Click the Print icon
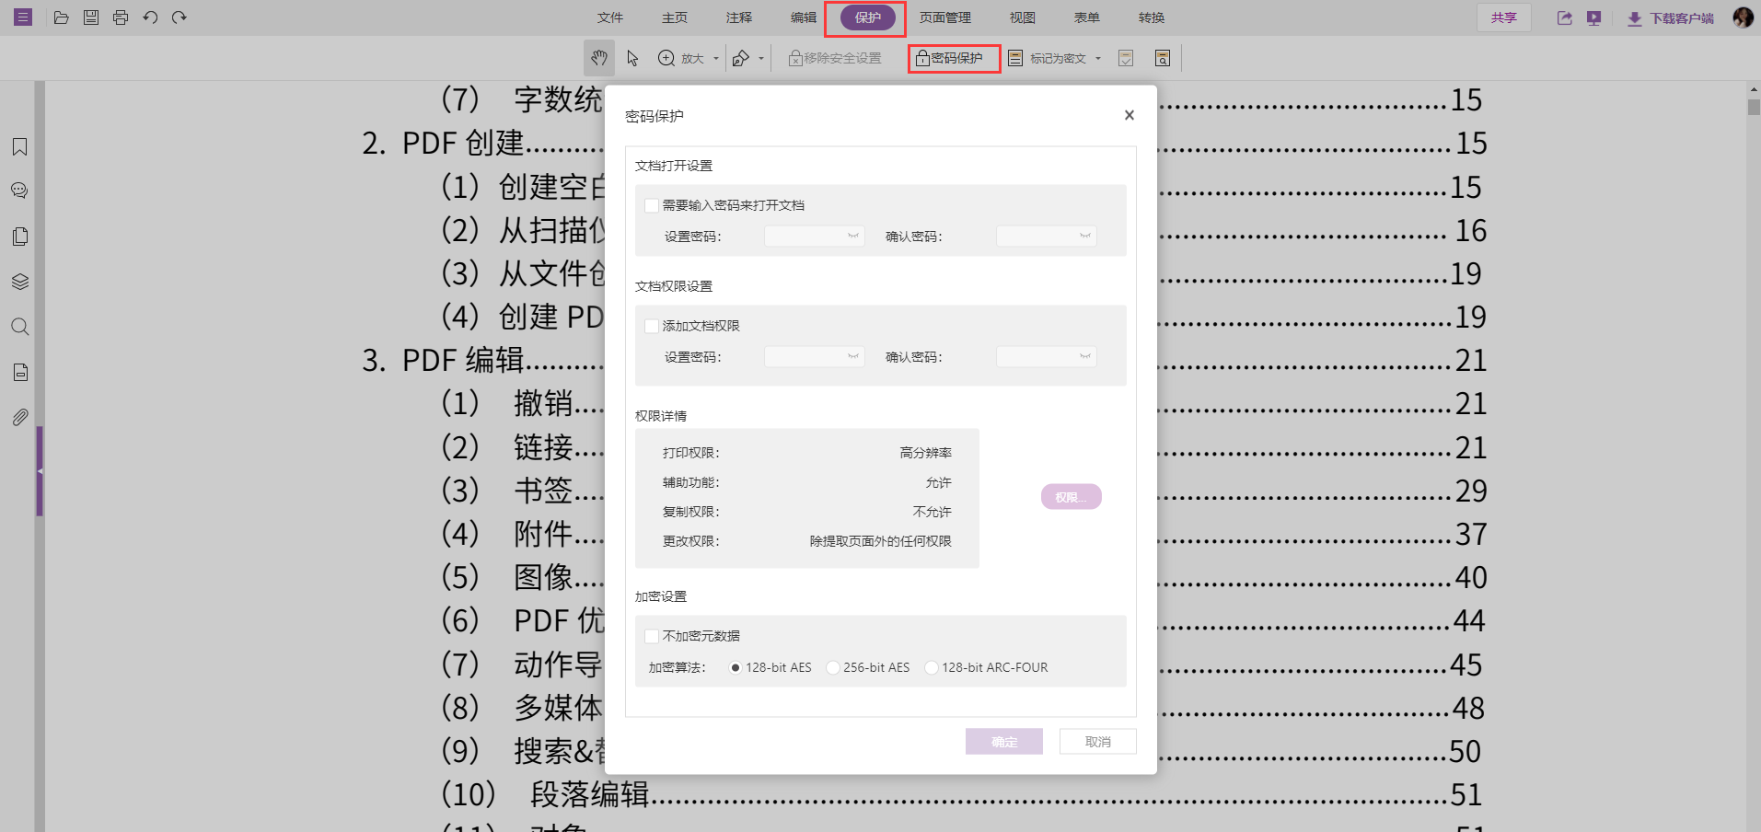1761x832 pixels. pyautogui.click(x=120, y=17)
